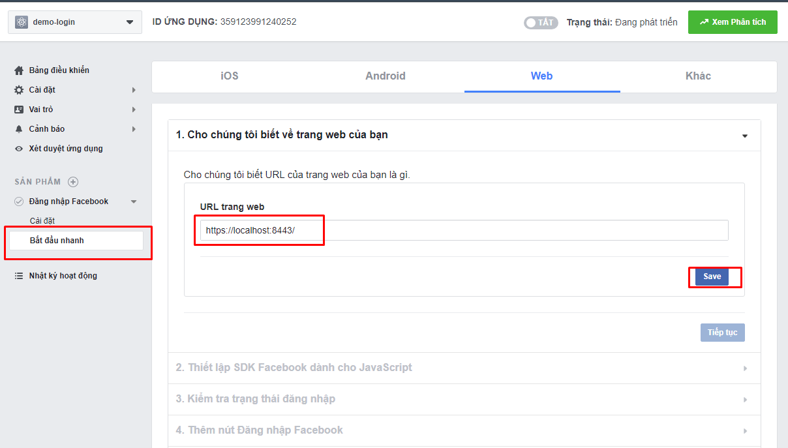Click the gear icon beside Cài đặt

(x=19, y=90)
